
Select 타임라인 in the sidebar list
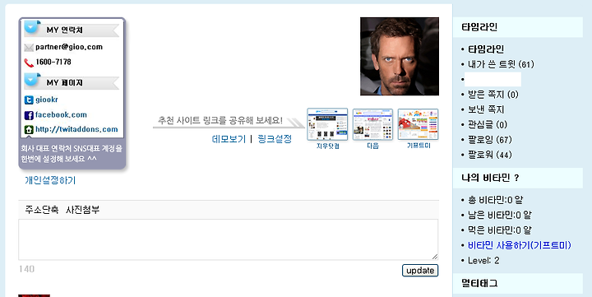coord(486,49)
